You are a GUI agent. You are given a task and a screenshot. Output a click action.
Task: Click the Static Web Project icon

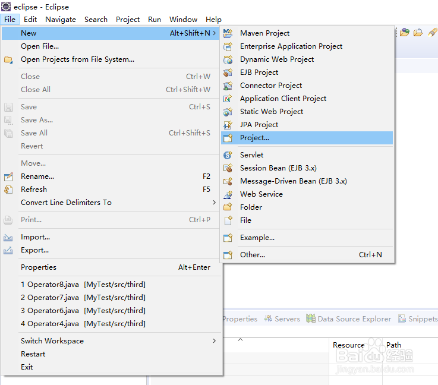[x=228, y=112]
